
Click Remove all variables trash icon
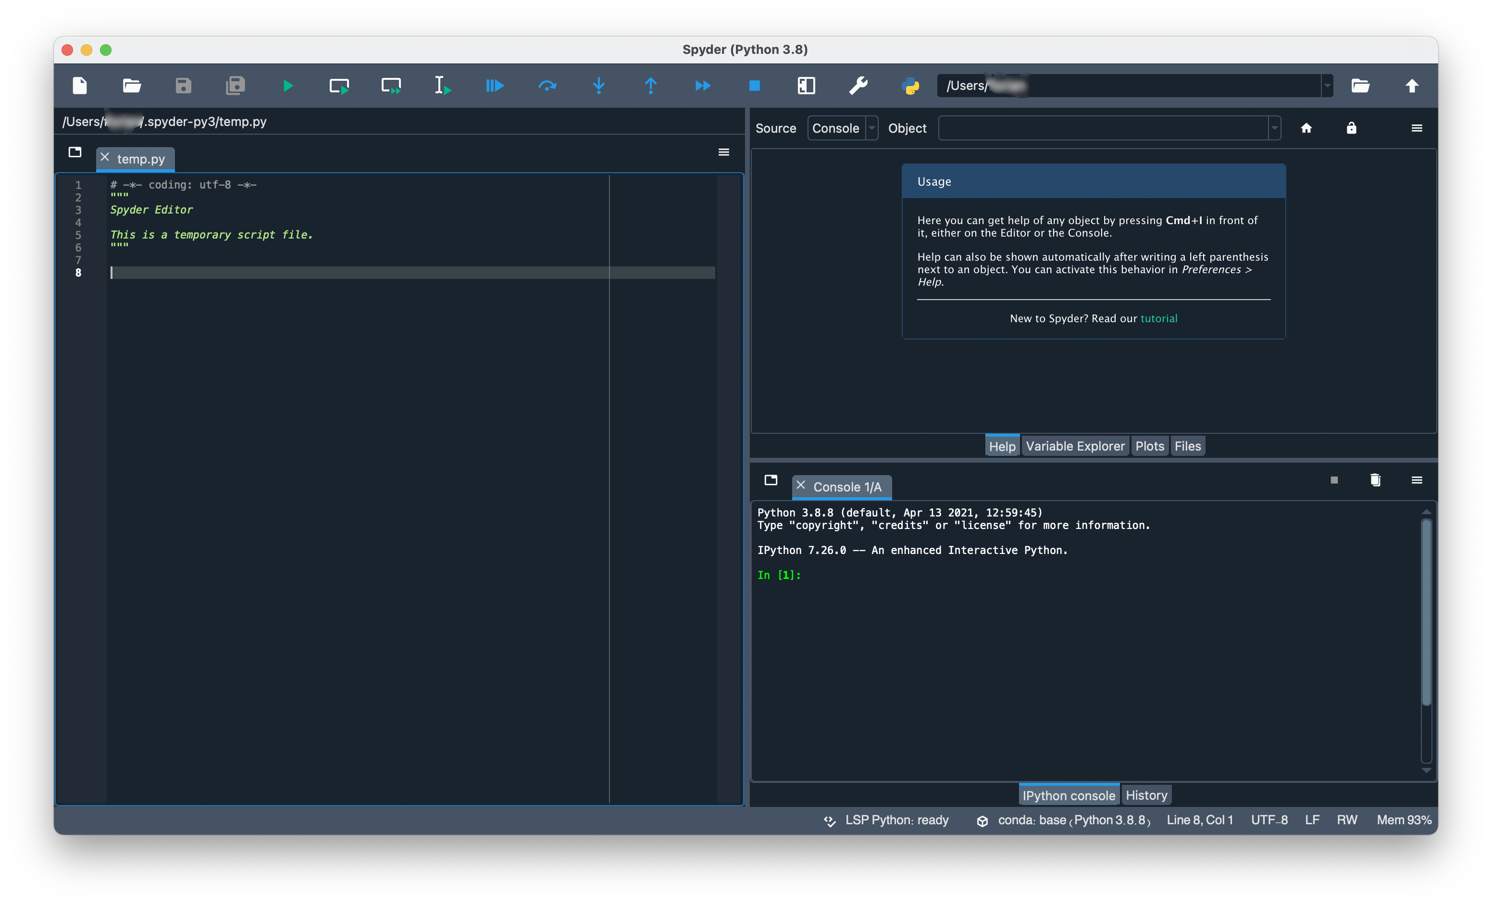(x=1375, y=479)
